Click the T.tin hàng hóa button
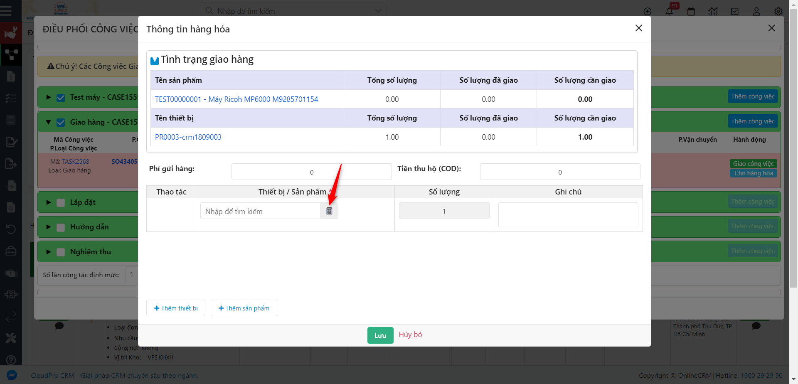The width and height of the screenshot is (798, 384). tap(753, 173)
